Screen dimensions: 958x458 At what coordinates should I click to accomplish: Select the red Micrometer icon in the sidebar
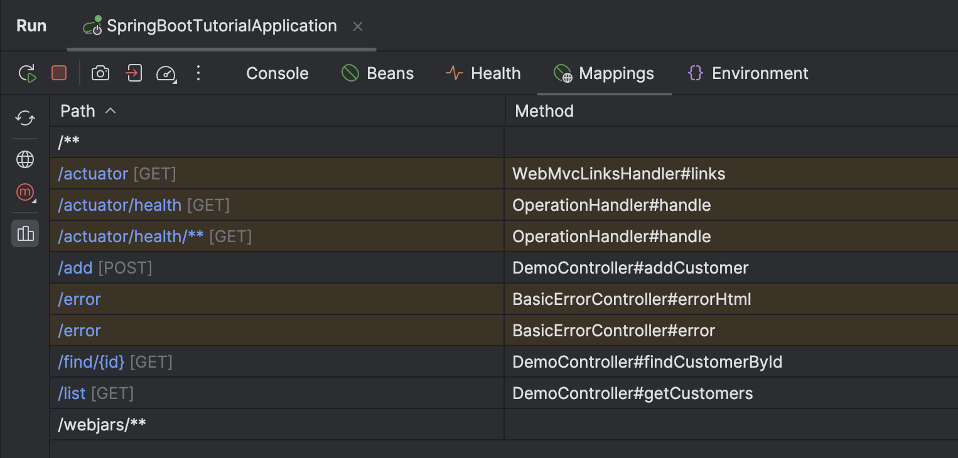coord(24,193)
